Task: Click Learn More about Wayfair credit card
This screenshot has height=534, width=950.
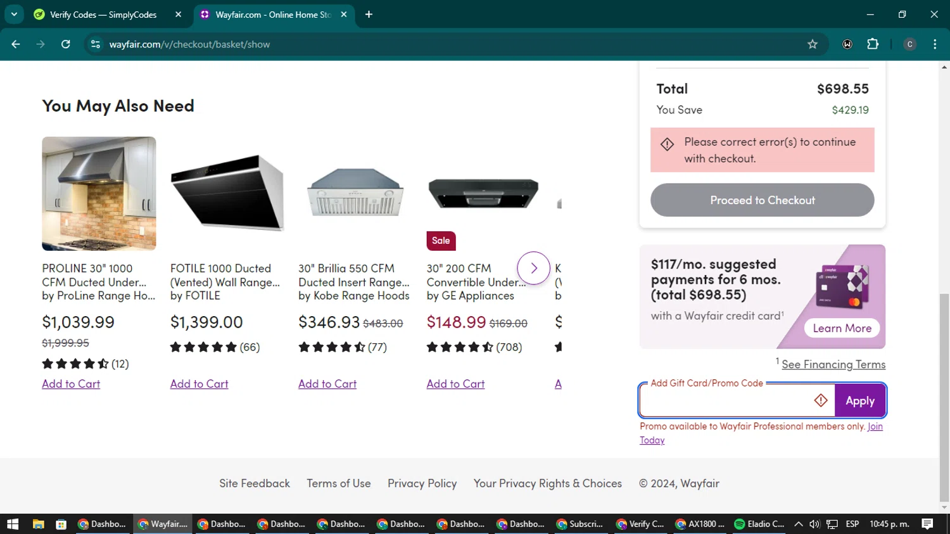Action: 842,328
